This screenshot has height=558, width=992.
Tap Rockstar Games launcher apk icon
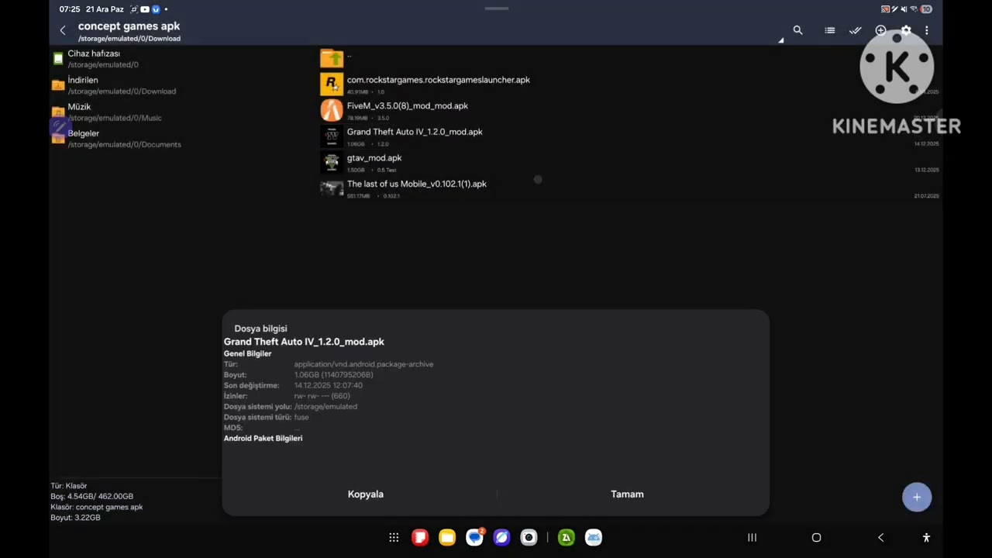pyautogui.click(x=332, y=84)
